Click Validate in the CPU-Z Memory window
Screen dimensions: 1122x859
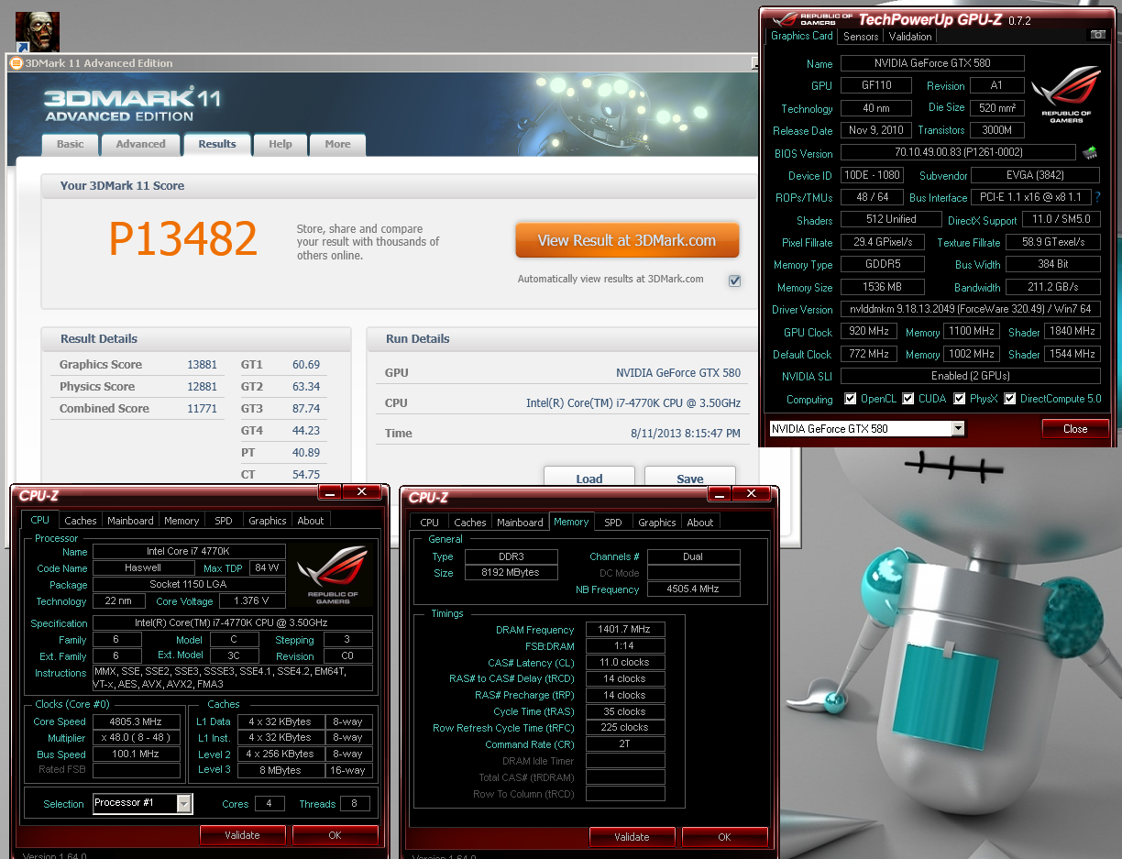point(632,837)
